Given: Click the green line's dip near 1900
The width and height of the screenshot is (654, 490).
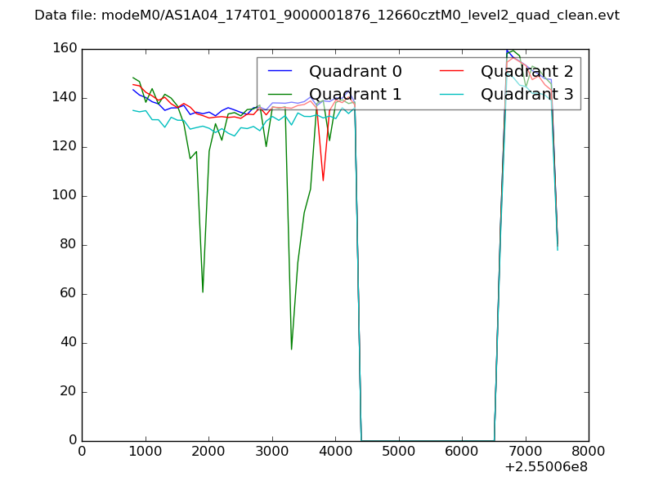Looking at the screenshot, I should tap(203, 291).
